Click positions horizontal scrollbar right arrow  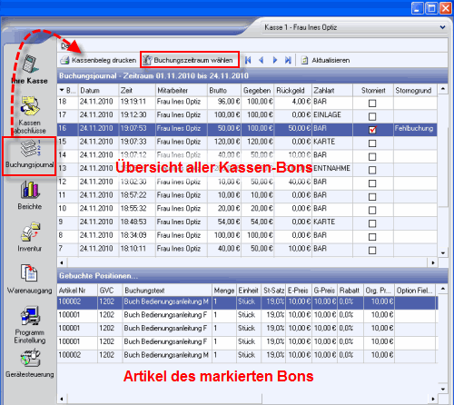[x=433, y=399]
